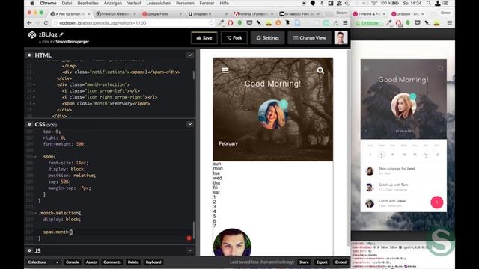This screenshot has height=269, width=479.
Task: Open Comments
Action: (112, 262)
